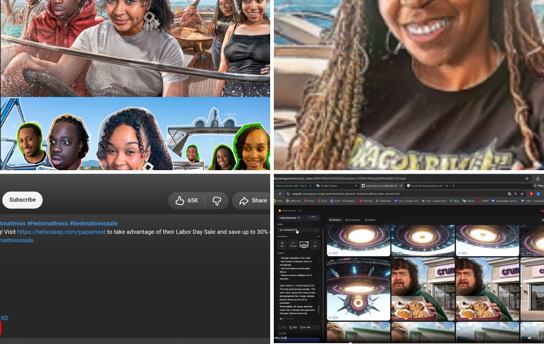Image resolution: width=544 pixels, height=344 pixels.
Task: Select the Style reference button
Action: [x=282, y=244]
